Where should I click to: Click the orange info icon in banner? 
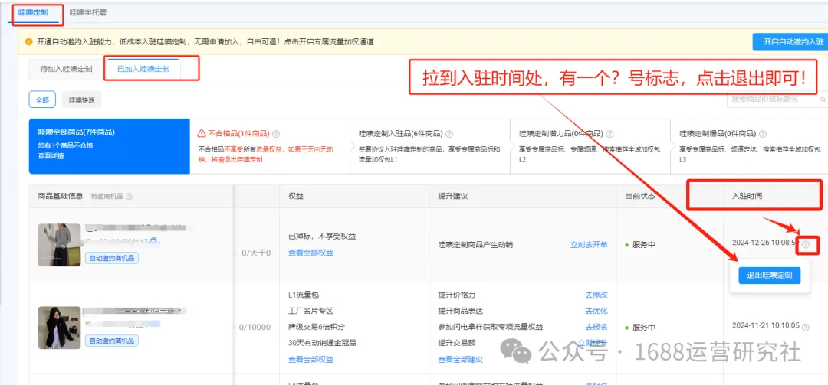point(29,41)
